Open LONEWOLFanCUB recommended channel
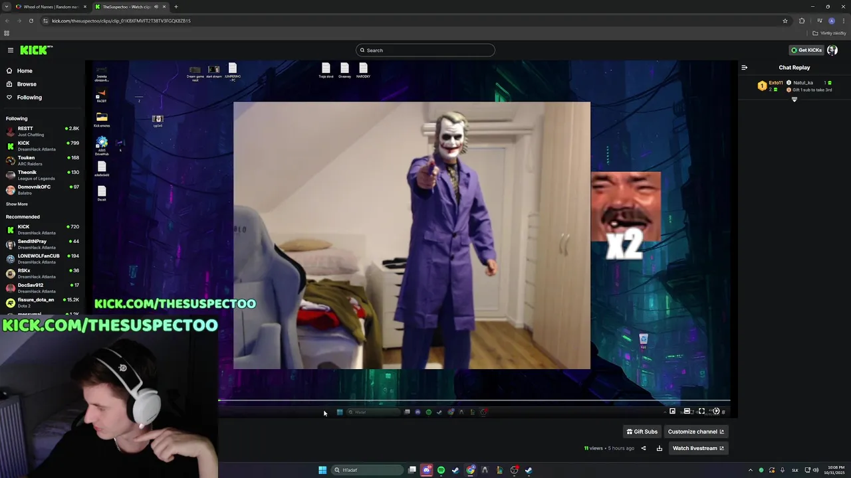 tap(43, 258)
